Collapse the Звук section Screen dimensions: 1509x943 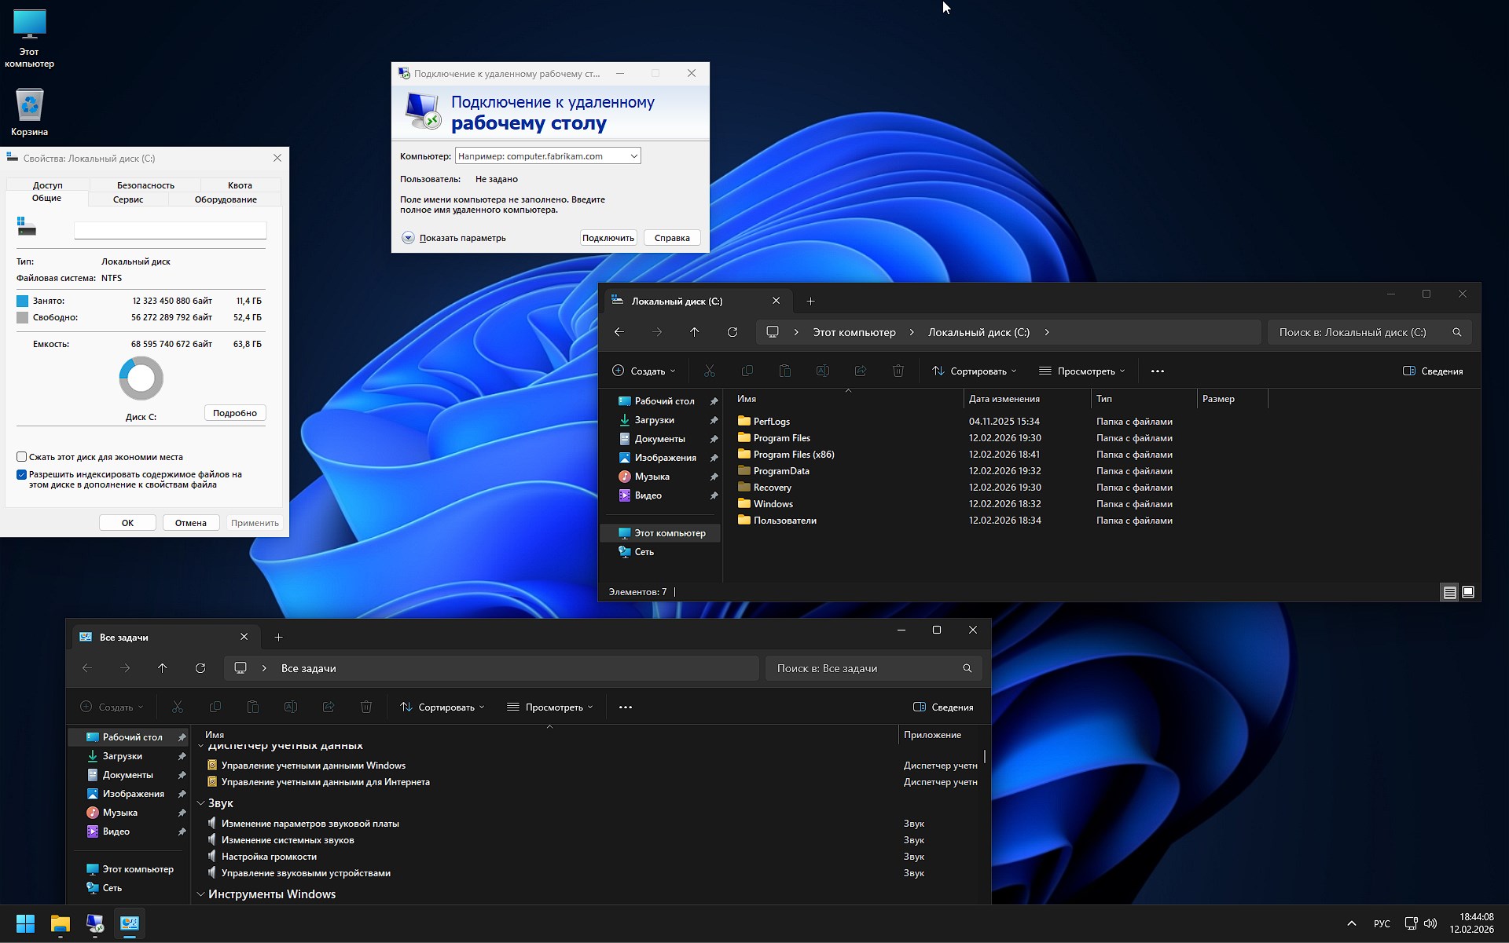point(202,802)
